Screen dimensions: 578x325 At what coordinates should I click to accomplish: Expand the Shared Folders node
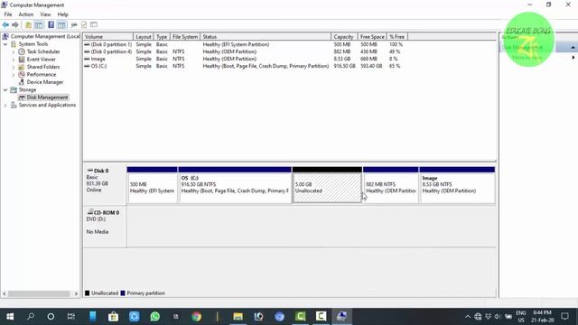(14, 67)
